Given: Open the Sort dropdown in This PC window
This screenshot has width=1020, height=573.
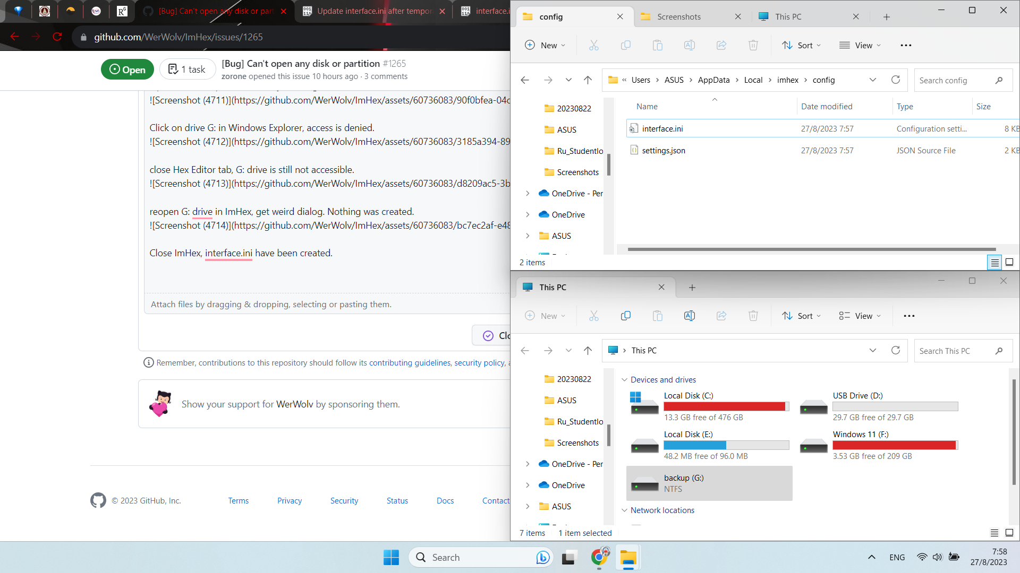Looking at the screenshot, I should point(801,316).
